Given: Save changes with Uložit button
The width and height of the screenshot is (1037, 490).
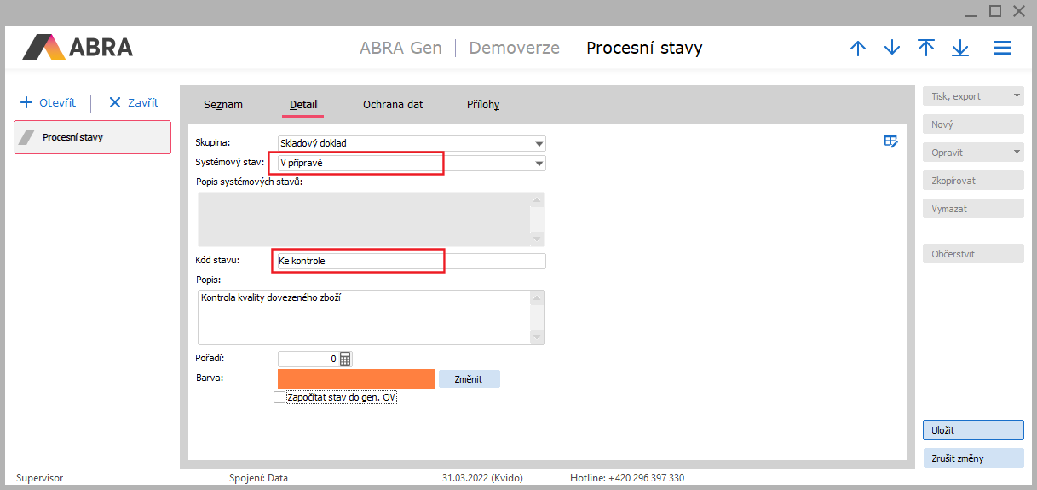Looking at the screenshot, I should coord(973,430).
